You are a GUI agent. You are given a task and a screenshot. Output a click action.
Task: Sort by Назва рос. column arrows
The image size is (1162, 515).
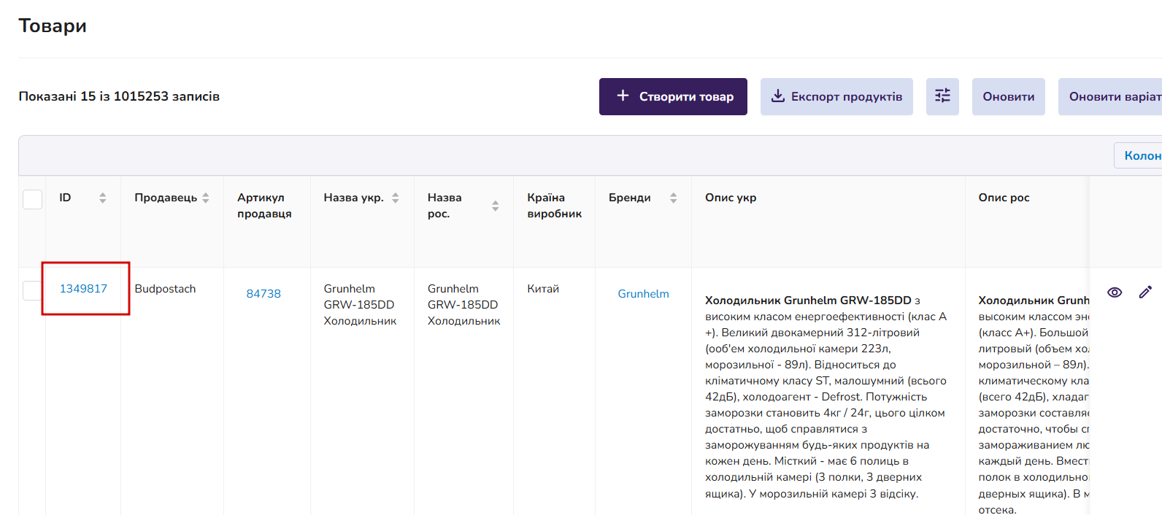click(496, 206)
